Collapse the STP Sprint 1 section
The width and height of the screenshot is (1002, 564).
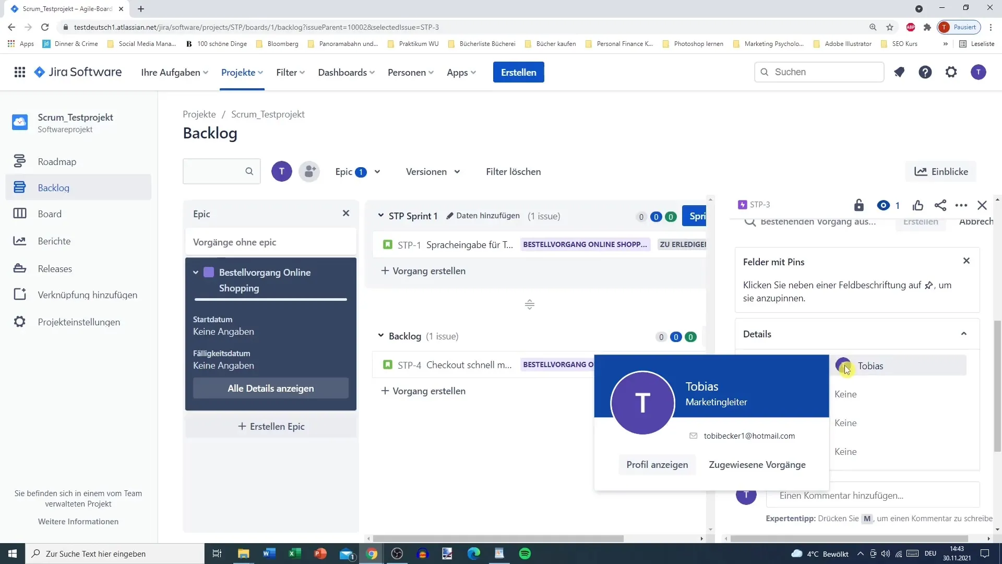tap(380, 215)
